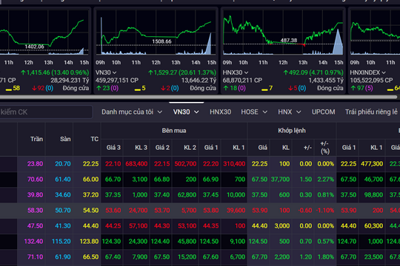Click the HNX30 green up-arrow count 18
The image size is (400, 266).
[234, 88]
